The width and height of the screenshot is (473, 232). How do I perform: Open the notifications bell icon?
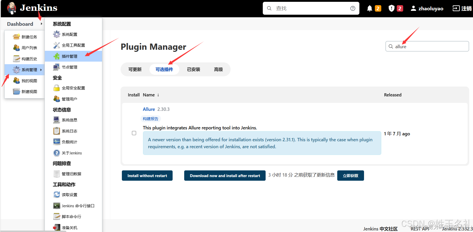pyautogui.click(x=369, y=8)
